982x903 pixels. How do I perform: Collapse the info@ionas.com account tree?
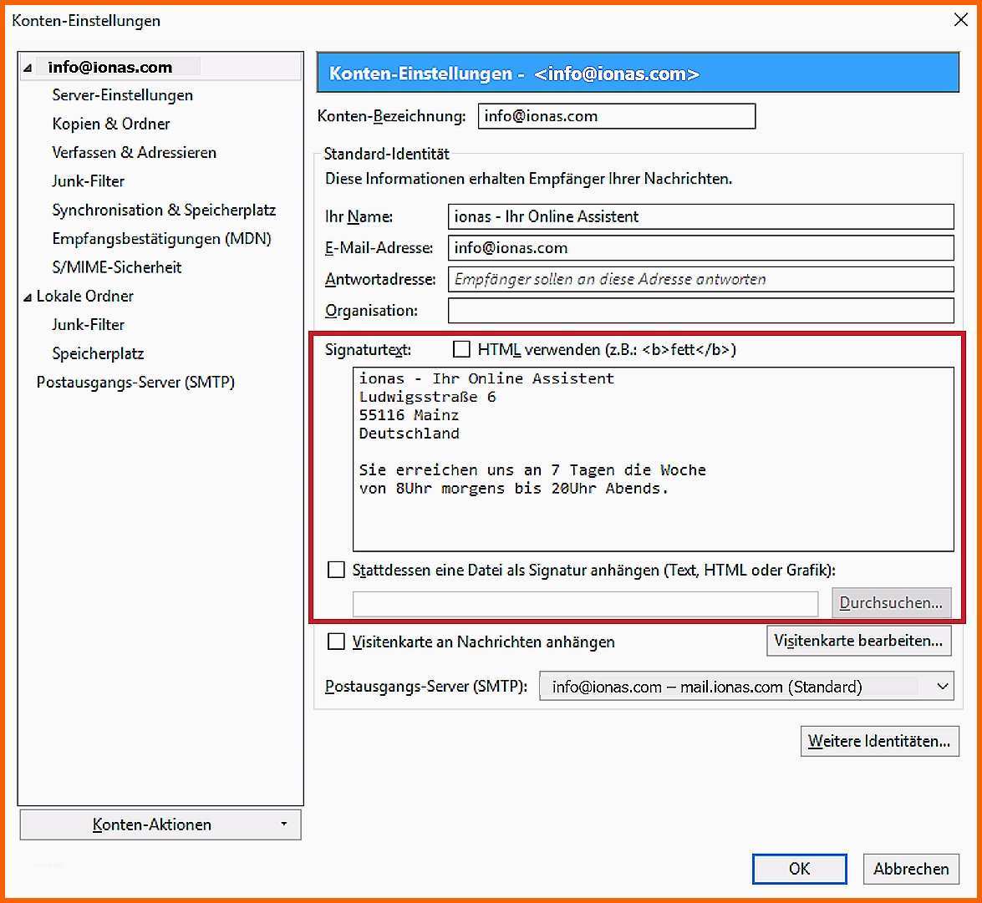click(28, 68)
